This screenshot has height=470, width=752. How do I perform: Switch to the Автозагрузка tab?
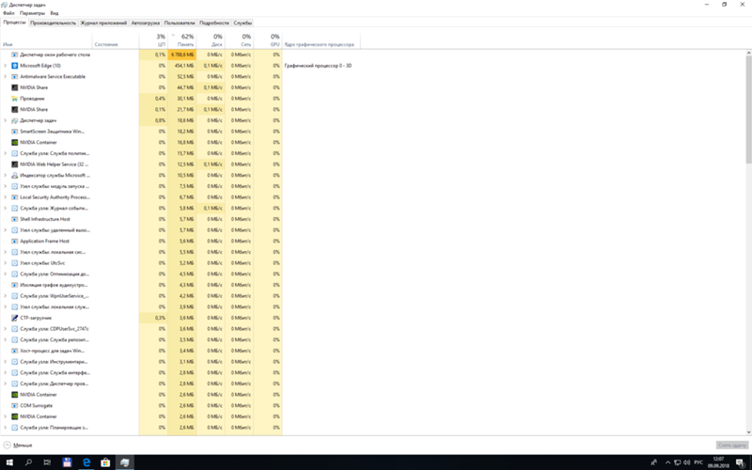(x=146, y=23)
